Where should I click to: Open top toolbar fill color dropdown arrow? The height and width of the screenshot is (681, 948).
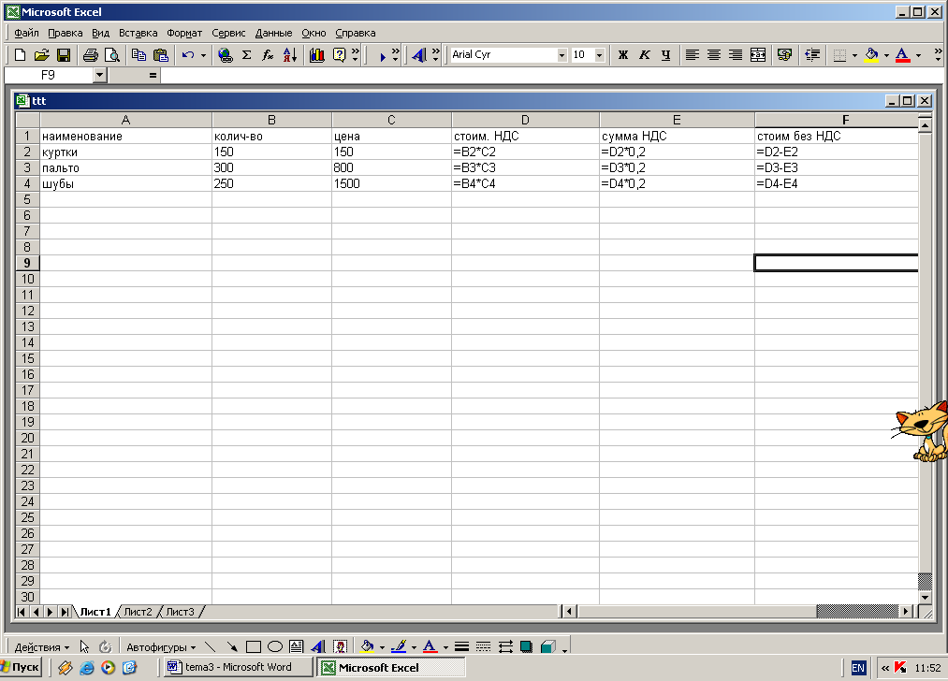point(886,55)
